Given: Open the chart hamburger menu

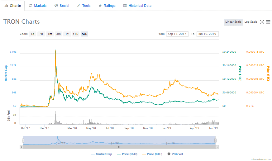Looking at the screenshot, I should coord(268,22).
